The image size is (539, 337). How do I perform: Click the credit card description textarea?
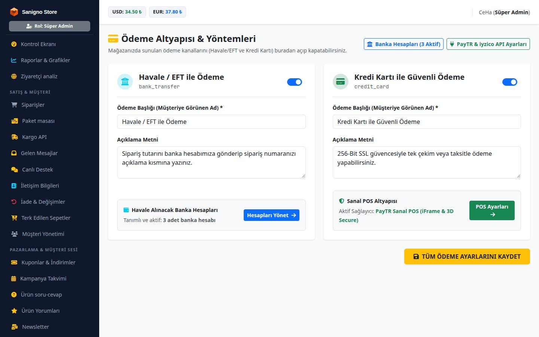427,163
